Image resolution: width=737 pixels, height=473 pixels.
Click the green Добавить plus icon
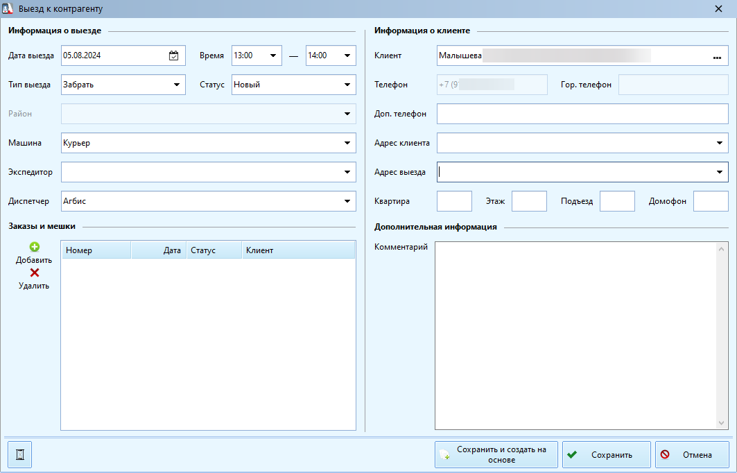(34, 247)
